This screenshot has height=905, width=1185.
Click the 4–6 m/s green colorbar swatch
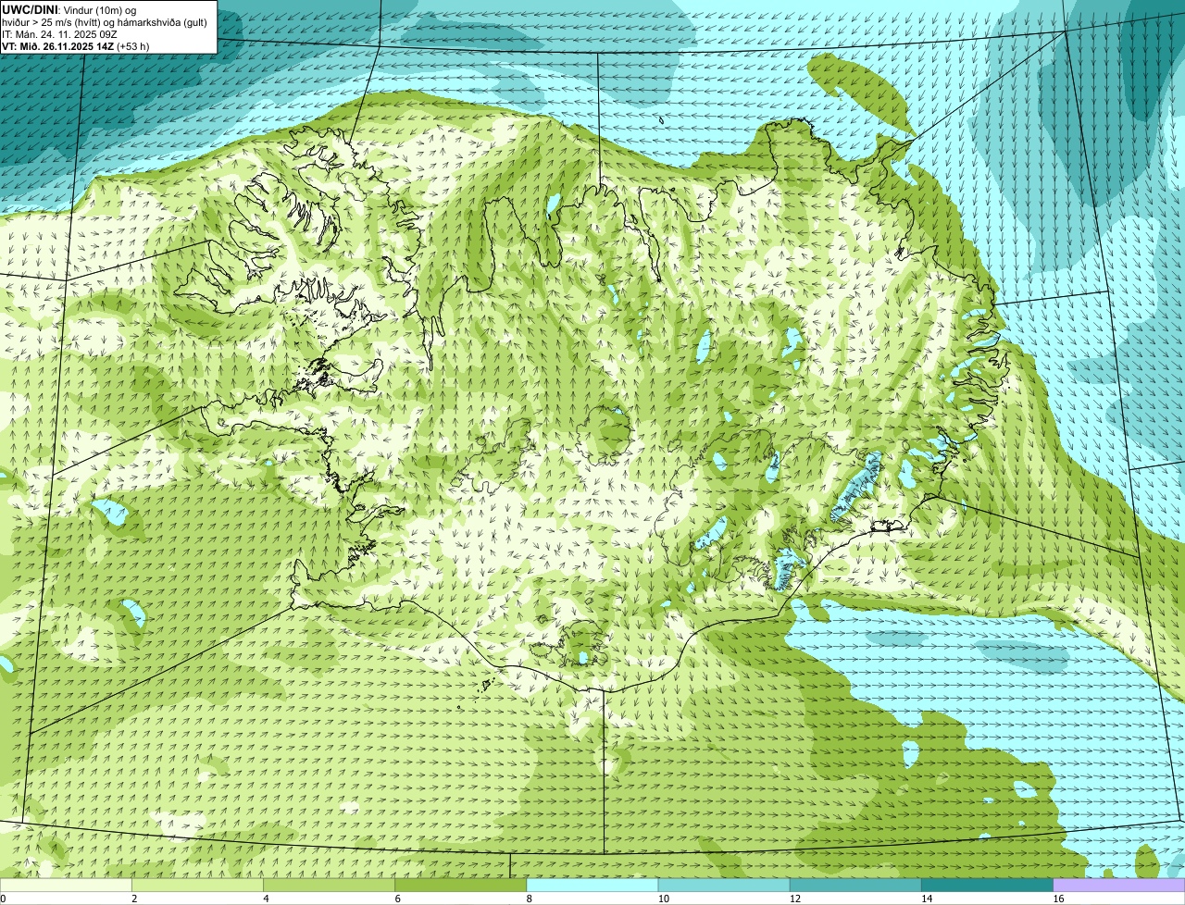coord(329,886)
